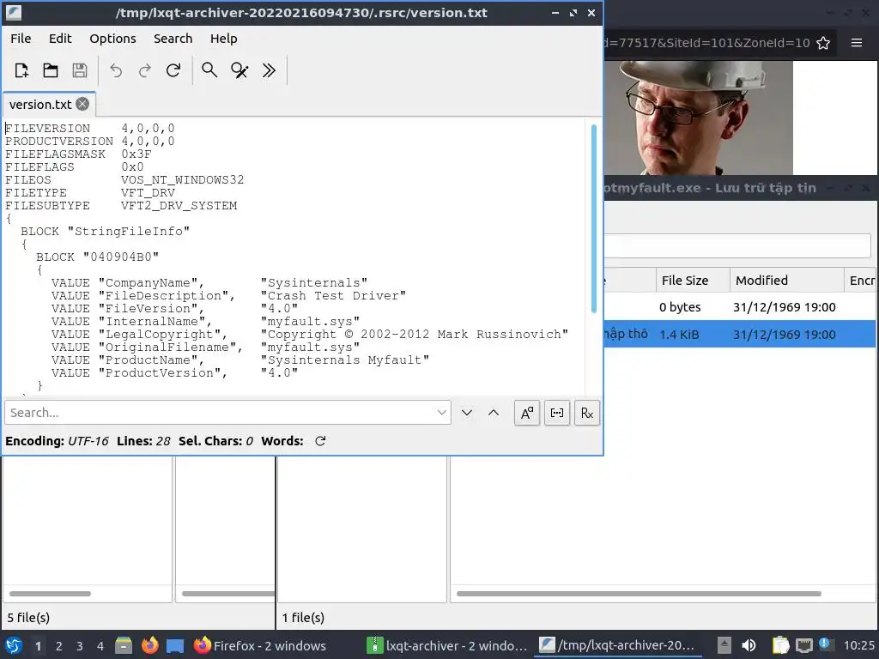Open the Help menu
This screenshot has width=879, height=659.
pyautogui.click(x=224, y=39)
